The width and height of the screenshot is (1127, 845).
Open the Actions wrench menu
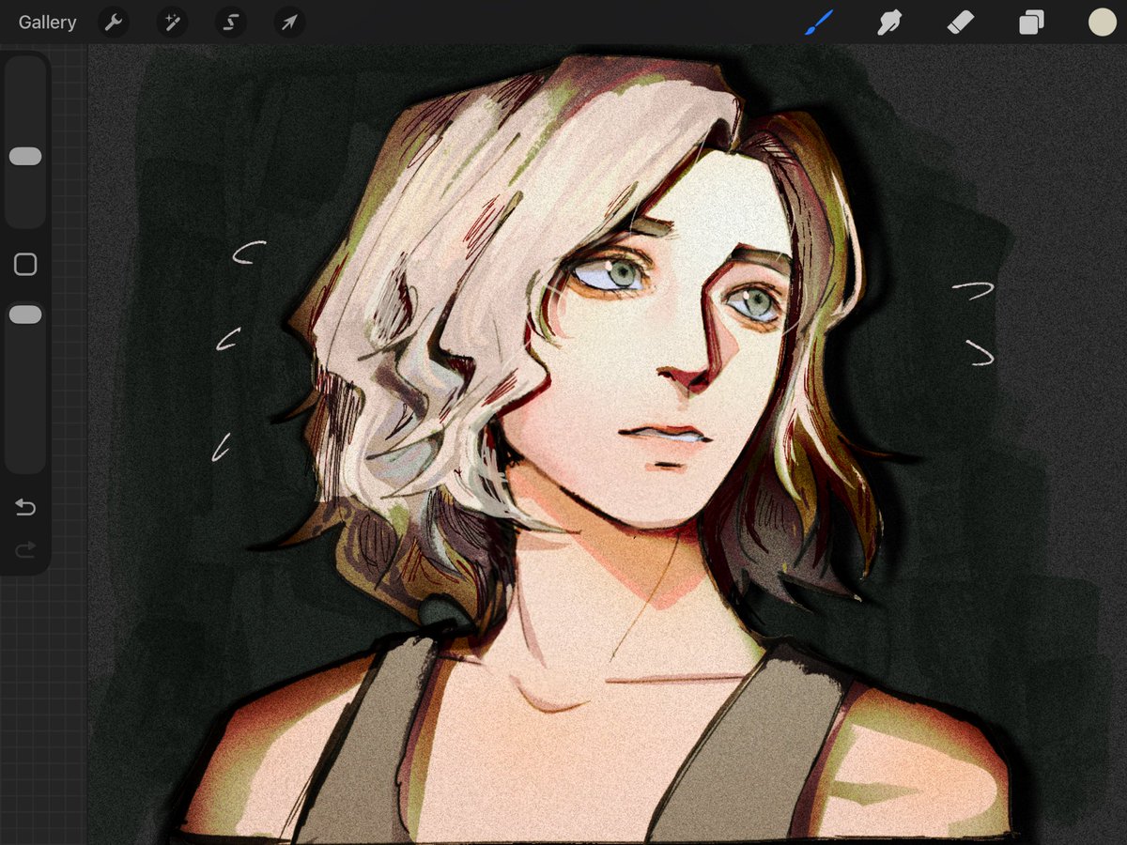tap(114, 23)
